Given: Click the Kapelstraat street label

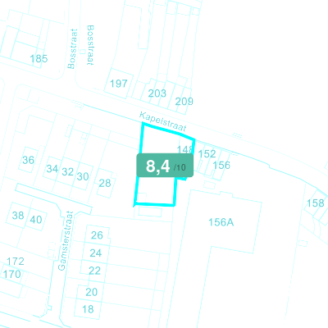Looking at the screenshot, I should tap(163, 121).
